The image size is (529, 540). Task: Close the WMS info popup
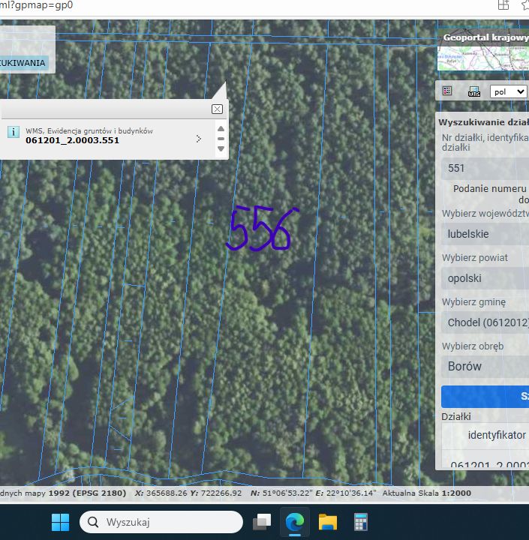click(x=217, y=109)
